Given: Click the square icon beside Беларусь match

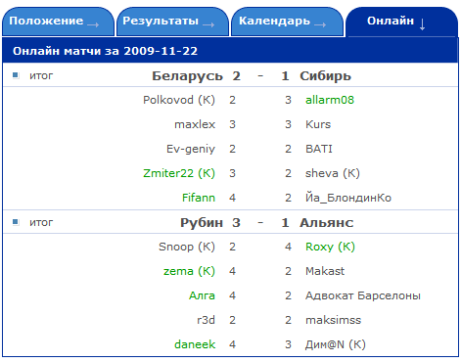Looking at the screenshot, I should (16, 75).
